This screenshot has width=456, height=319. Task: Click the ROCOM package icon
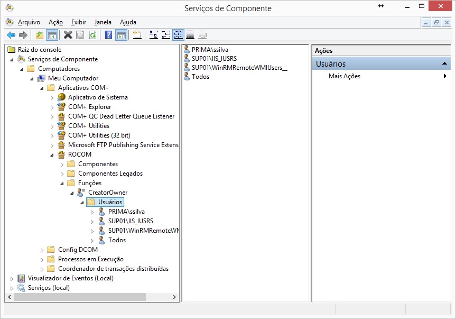[x=61, y=154]
